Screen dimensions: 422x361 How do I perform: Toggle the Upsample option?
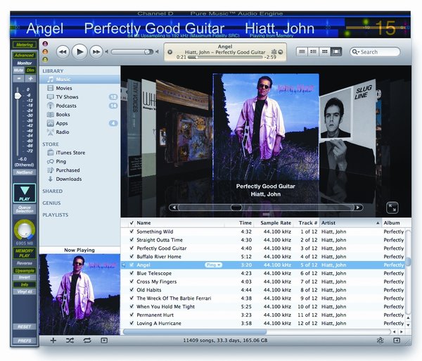tap(25, 270)
